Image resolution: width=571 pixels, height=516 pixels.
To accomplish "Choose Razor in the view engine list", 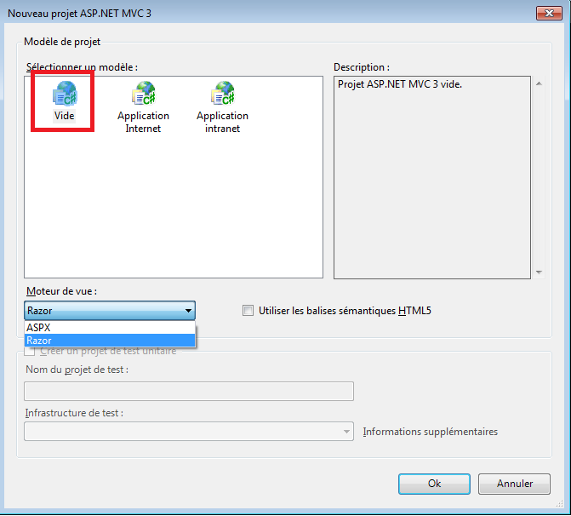I will (110, 341).
